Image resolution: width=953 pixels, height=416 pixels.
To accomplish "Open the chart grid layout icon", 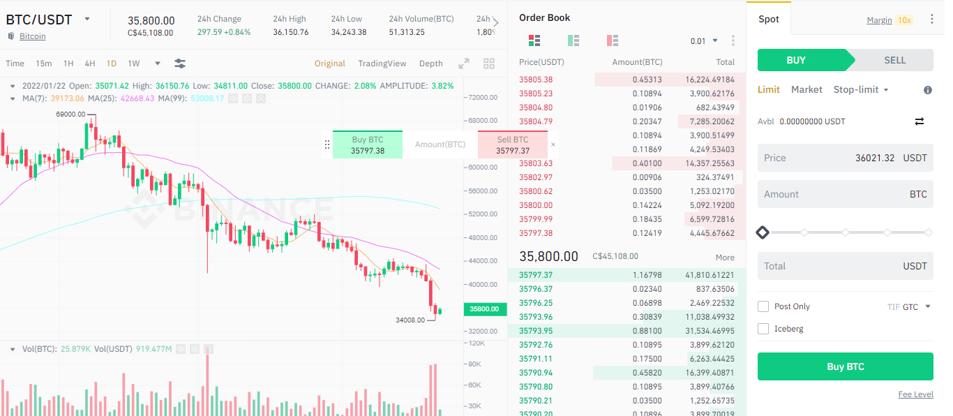I will point(489,63).
